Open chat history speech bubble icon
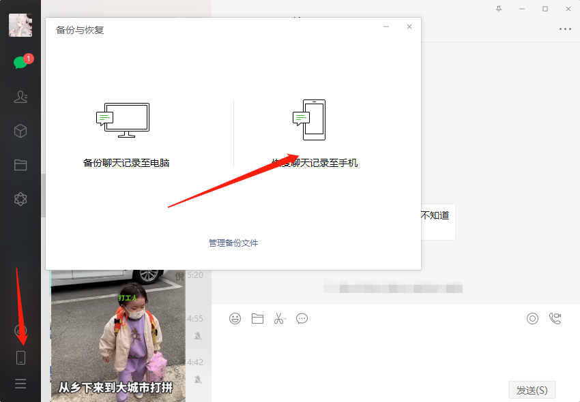This screenshot has width=580, height=402. [x=302, y=318]
